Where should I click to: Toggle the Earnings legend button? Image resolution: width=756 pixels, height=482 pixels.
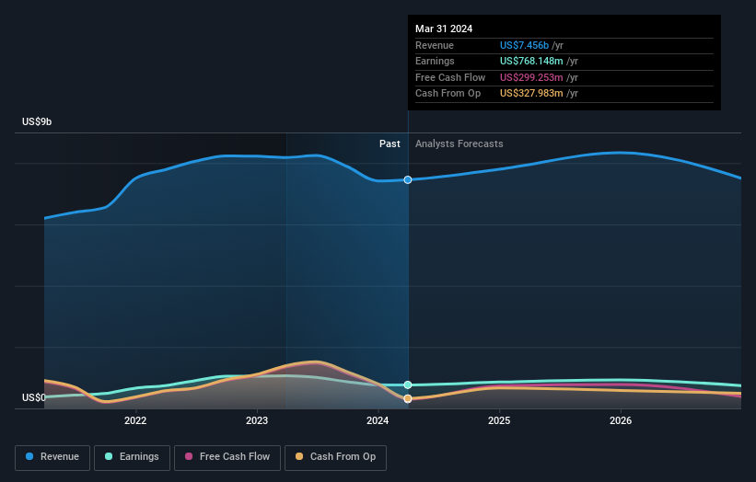132,457
